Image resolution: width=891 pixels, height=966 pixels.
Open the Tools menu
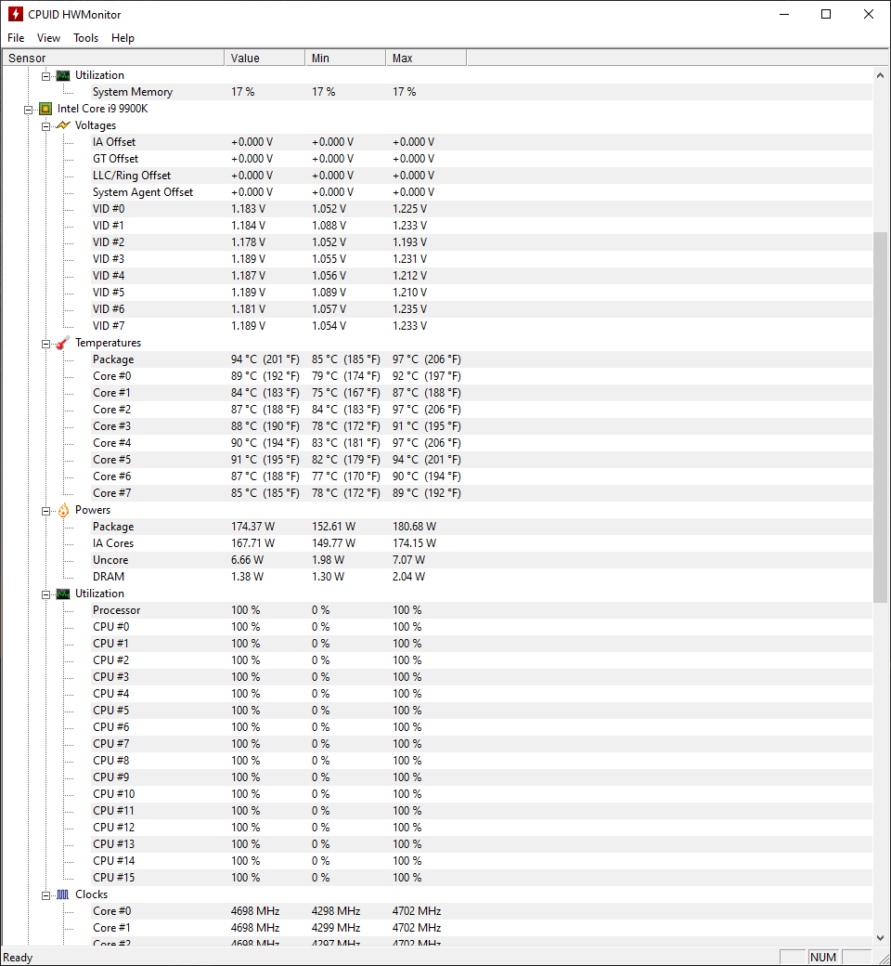click(85, 38)
